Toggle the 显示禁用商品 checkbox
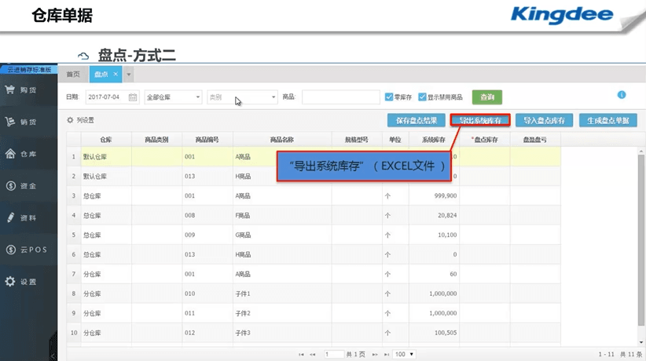This screenshot has width=646, height=361. pos(422,97)
